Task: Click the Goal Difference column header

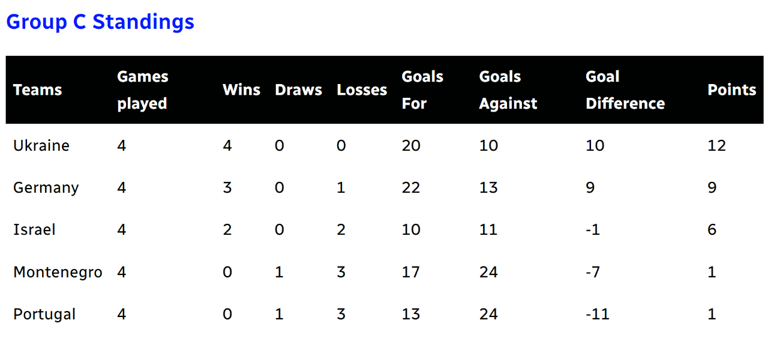Action: click(x=625, y=90)
